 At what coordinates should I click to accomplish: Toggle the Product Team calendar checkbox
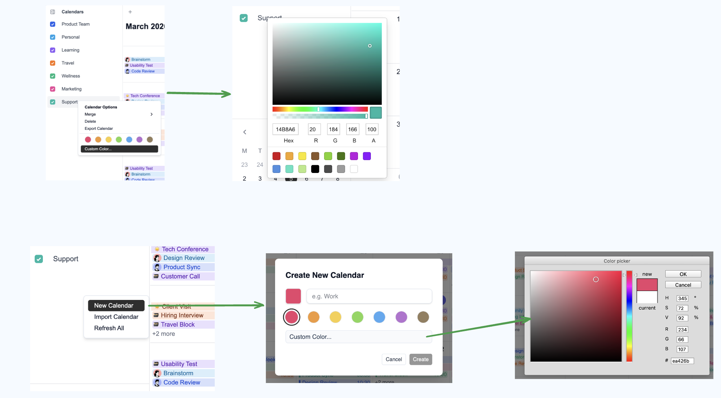point(53,24)
